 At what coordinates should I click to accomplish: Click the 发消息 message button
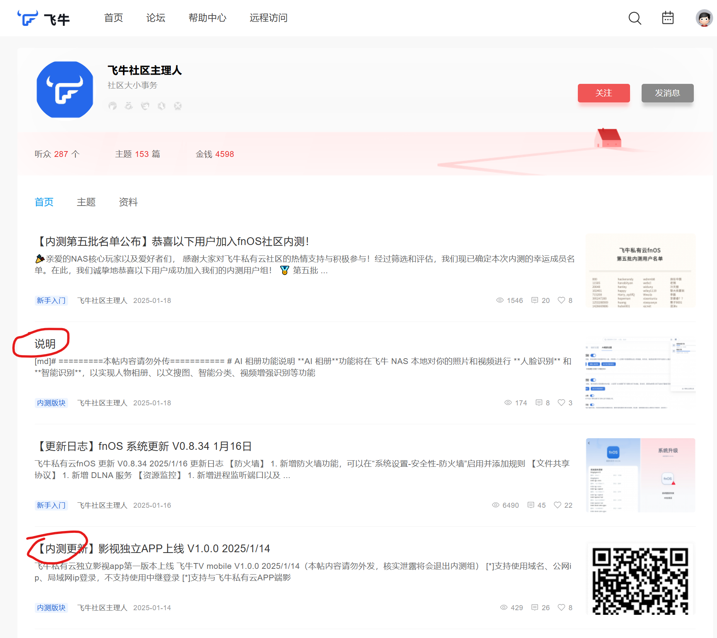(668, 93)
